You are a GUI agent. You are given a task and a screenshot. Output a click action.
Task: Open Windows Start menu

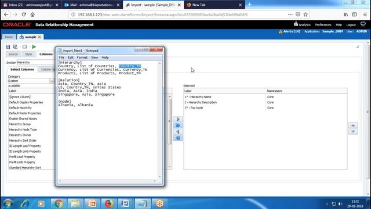pyautogui.click(x=8, y=204)
